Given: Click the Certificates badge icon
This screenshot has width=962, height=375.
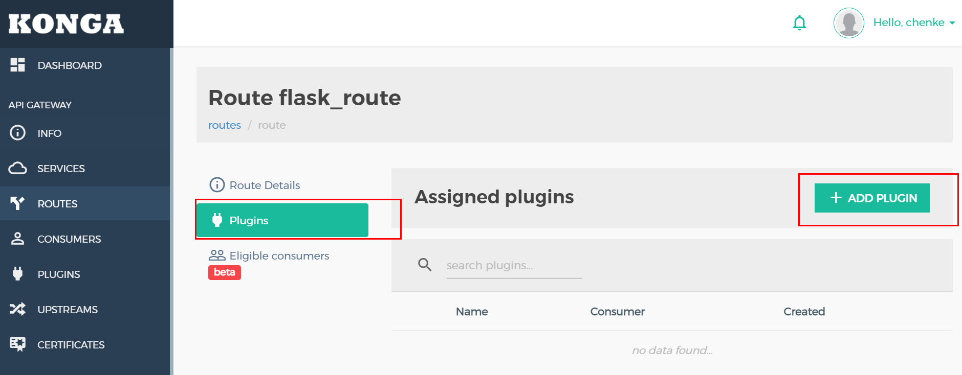Looking at the screenshot, I should point(17,344).
